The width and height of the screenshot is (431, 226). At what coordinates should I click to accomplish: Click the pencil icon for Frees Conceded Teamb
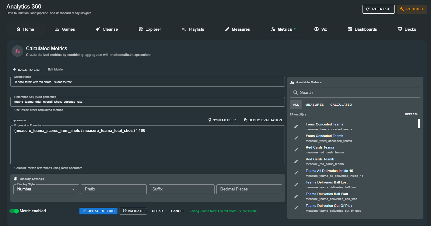pyautogui.click(x=296, y=138)
